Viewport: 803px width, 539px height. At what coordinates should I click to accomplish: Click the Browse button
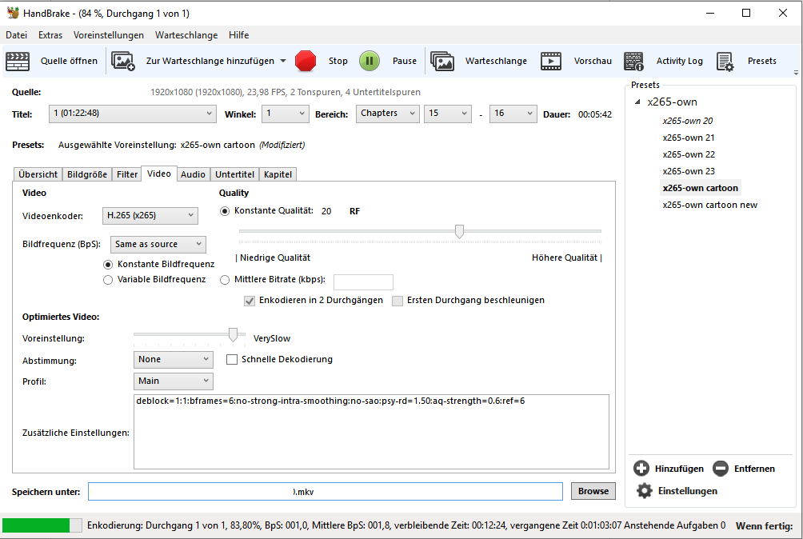tap(593, 491)
